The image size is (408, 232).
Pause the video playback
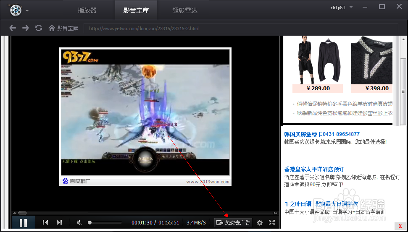23,223
